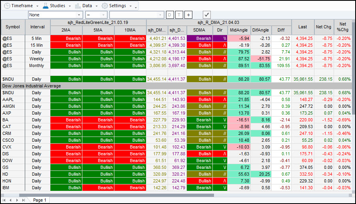Click the Net Chg column header
Image resolution: width=356 pixels, height=204 pixels.
coord(324,27)
